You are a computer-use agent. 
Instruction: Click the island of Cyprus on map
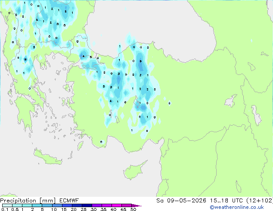click(133, 171)
